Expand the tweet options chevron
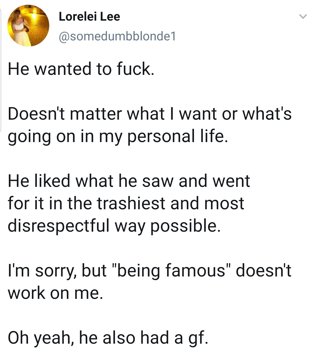Screen dimensions: 316x359 tap(303, 17)
